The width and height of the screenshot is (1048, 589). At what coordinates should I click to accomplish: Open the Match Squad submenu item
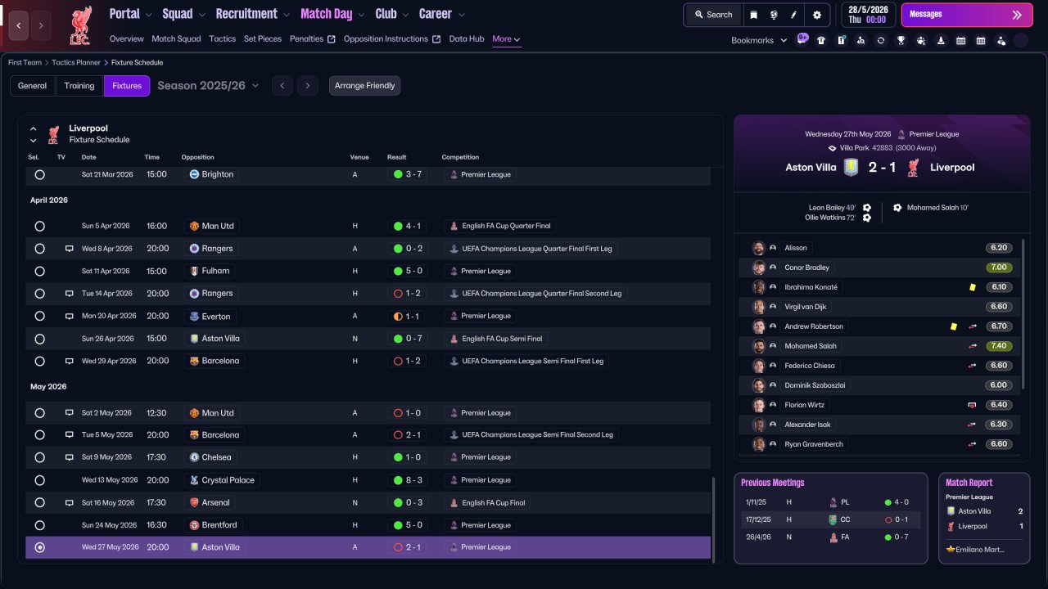176,38
